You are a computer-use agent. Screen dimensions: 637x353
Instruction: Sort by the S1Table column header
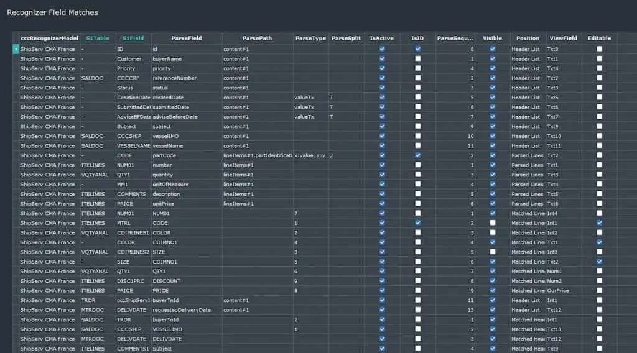[97, 38]
